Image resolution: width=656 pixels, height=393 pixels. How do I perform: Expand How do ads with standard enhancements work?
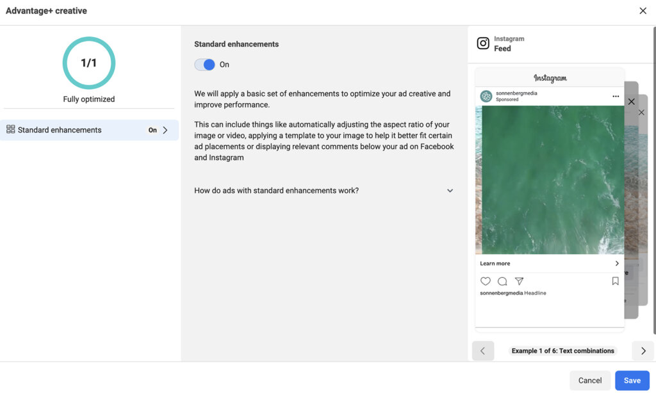point(324,191)
